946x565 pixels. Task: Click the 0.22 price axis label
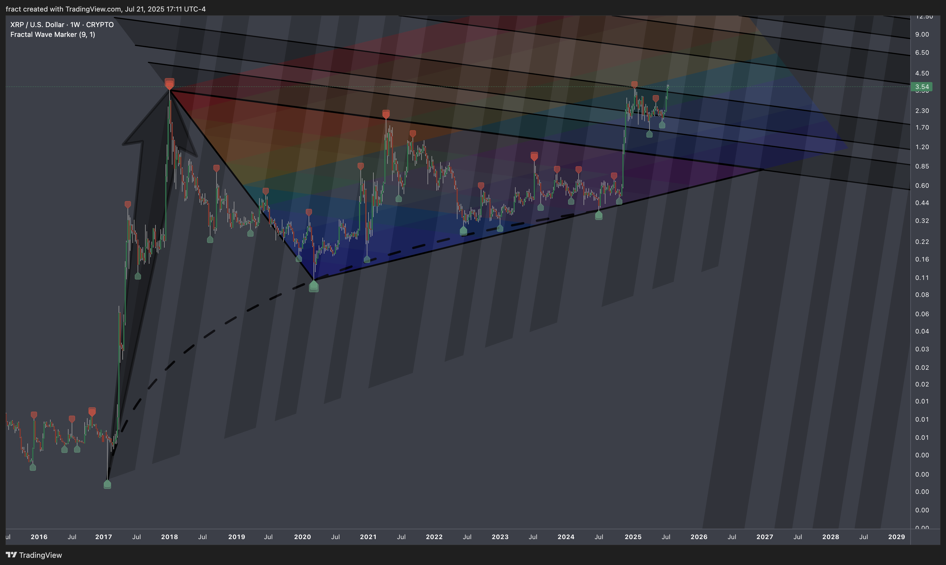(922, 241)
